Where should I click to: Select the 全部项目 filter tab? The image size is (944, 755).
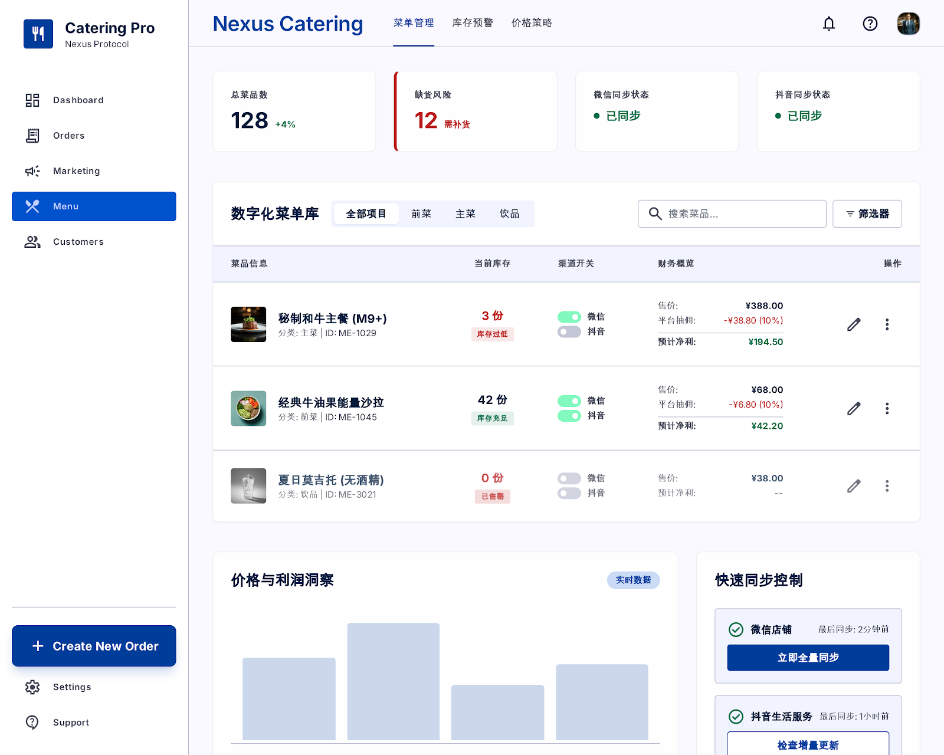pos(366,214)
